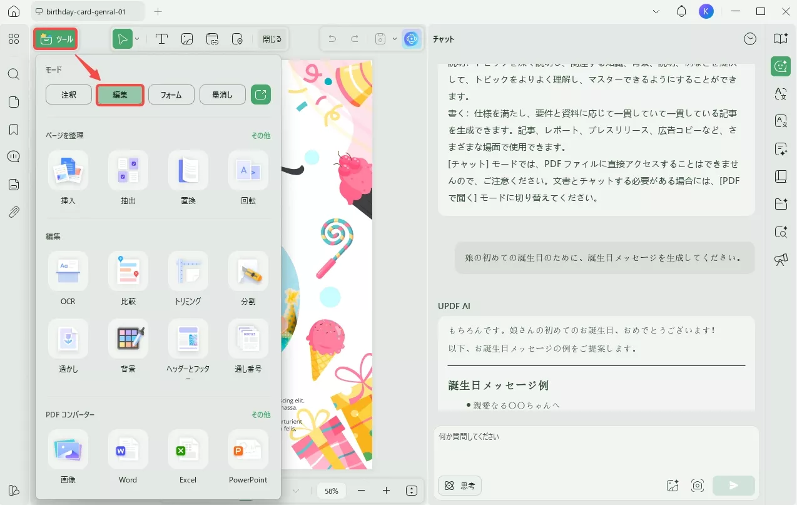
Task: Open その他 next to PDF コンバーター
Action: point(260,414)
